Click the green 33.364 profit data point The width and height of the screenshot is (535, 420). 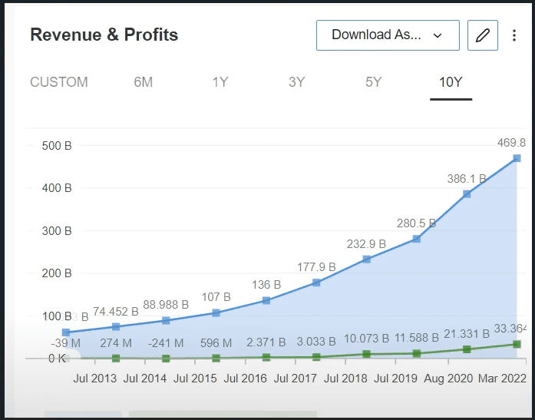click(517, 344)
